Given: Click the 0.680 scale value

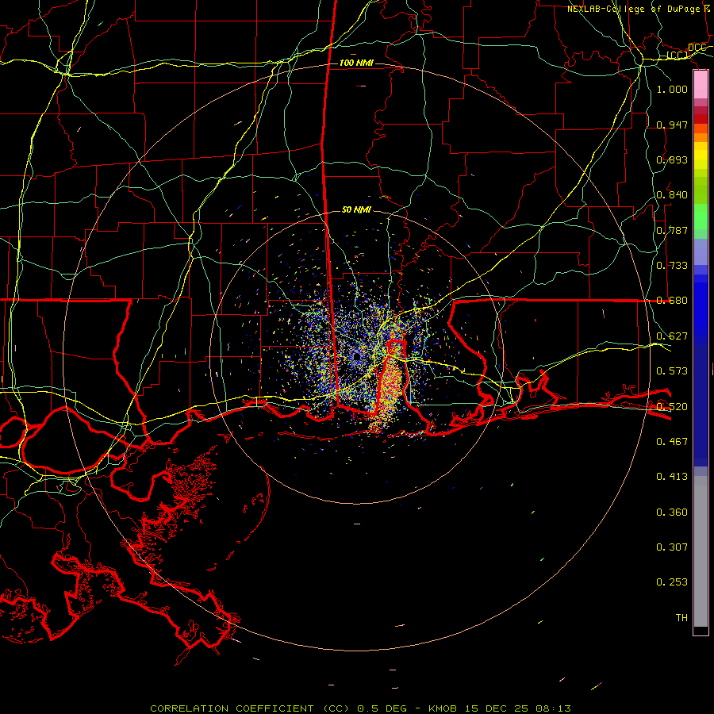Looking at the screenshot, I should [x=672, y=301].
